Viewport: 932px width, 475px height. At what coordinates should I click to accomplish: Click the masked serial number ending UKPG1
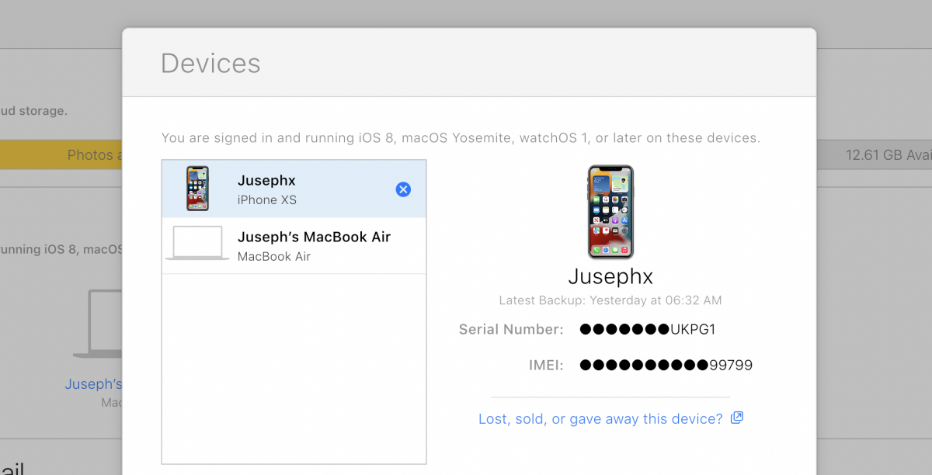647,330
